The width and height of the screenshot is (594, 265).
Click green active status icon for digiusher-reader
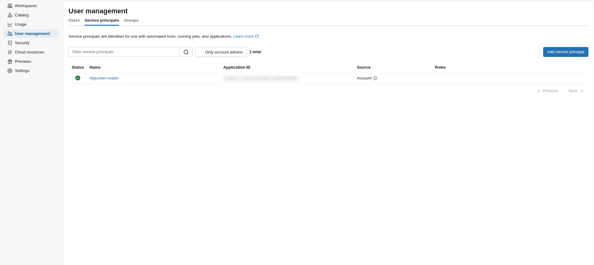78,78
